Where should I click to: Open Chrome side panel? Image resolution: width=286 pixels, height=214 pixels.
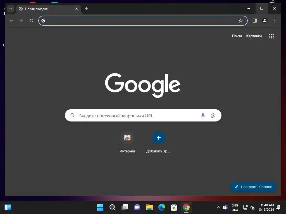[255, 21]
